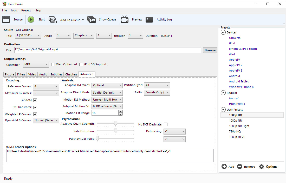The width and height of the screenshot is (286, 183).
Task: Toggle the No DCT-Decimate checkbox
Action: click(x=166, y=124)
